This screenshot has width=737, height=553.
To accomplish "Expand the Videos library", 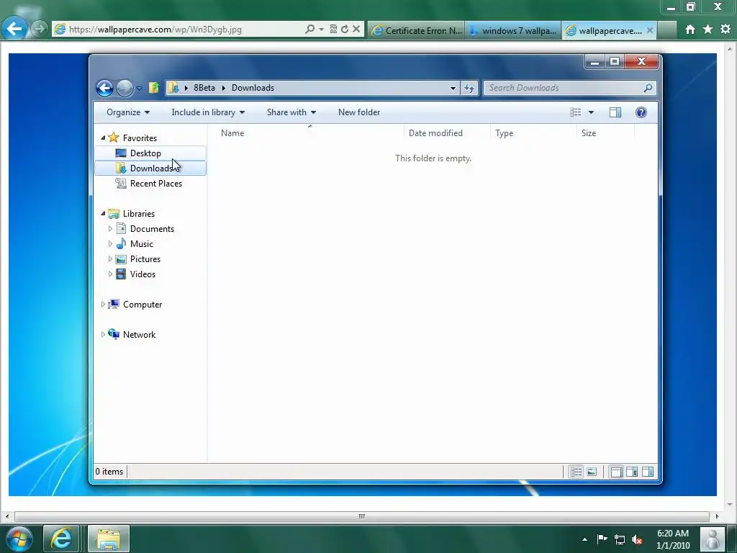I will (x=110, y=274).
